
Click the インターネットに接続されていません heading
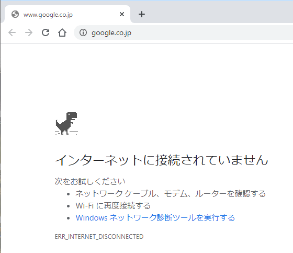[x=162, y=160]
